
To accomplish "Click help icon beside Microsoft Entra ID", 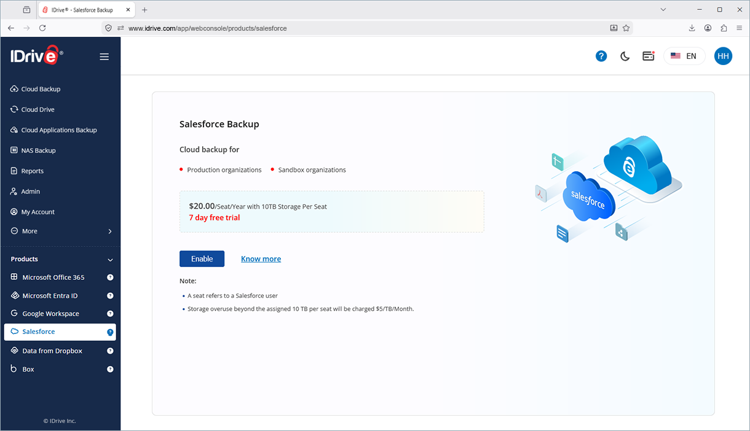I will point(110,296).
